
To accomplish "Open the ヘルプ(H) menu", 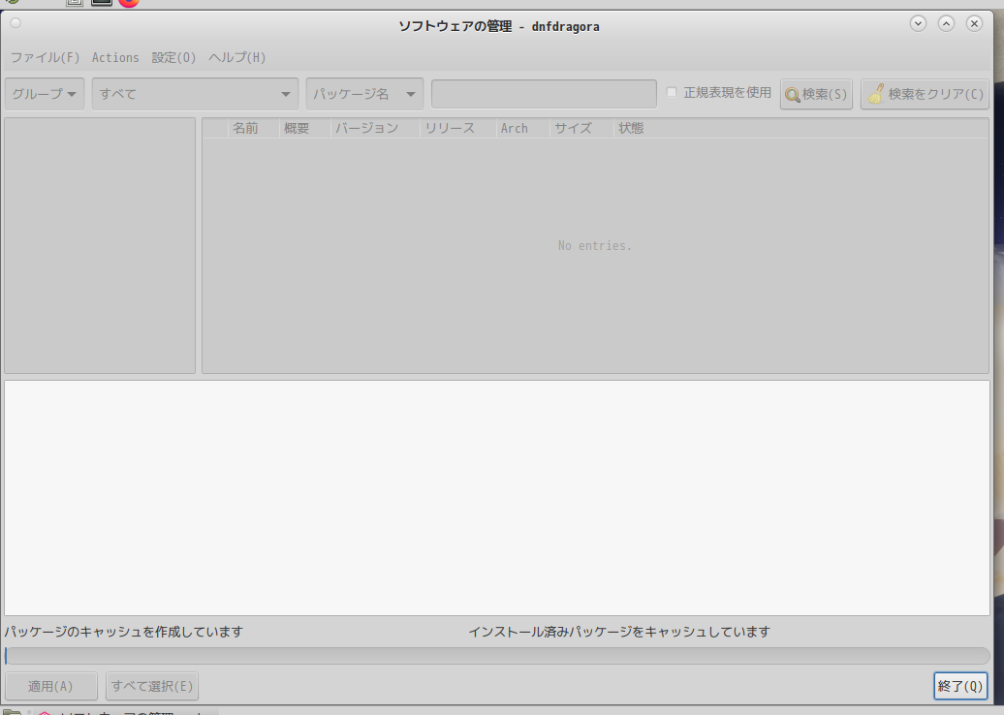I will click(x=235, y=57).
